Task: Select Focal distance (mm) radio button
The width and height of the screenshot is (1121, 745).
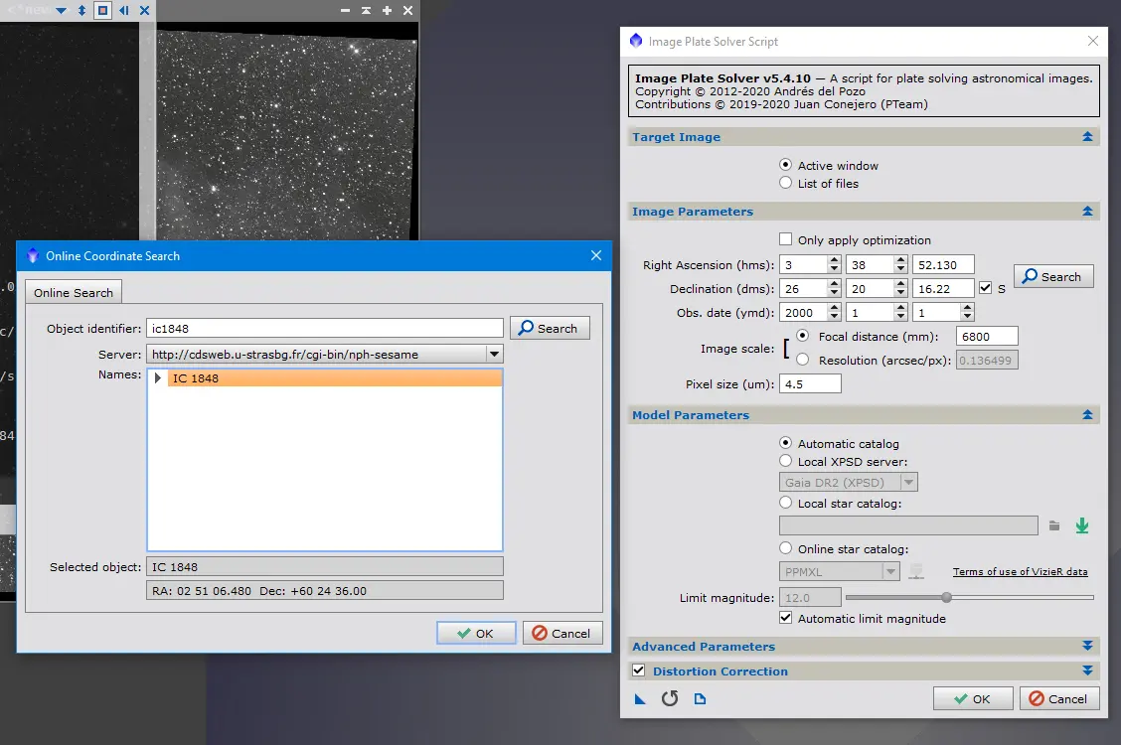Action: point(803,336)
